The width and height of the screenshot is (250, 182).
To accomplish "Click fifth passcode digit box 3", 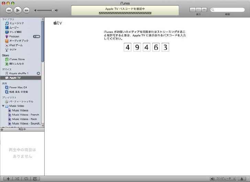I will (x=165, y=47).
